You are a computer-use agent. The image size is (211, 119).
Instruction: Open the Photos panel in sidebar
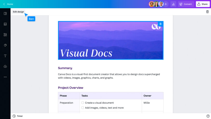pyautogui.click(x=5, y=24)
